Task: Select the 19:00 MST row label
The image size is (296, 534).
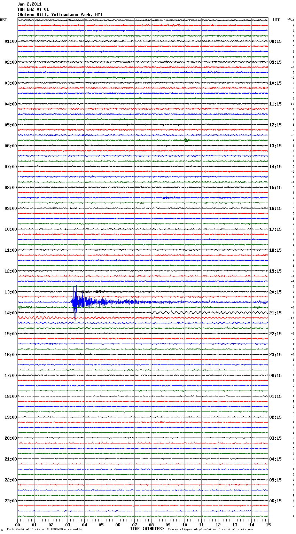Action: click(11, 417)
